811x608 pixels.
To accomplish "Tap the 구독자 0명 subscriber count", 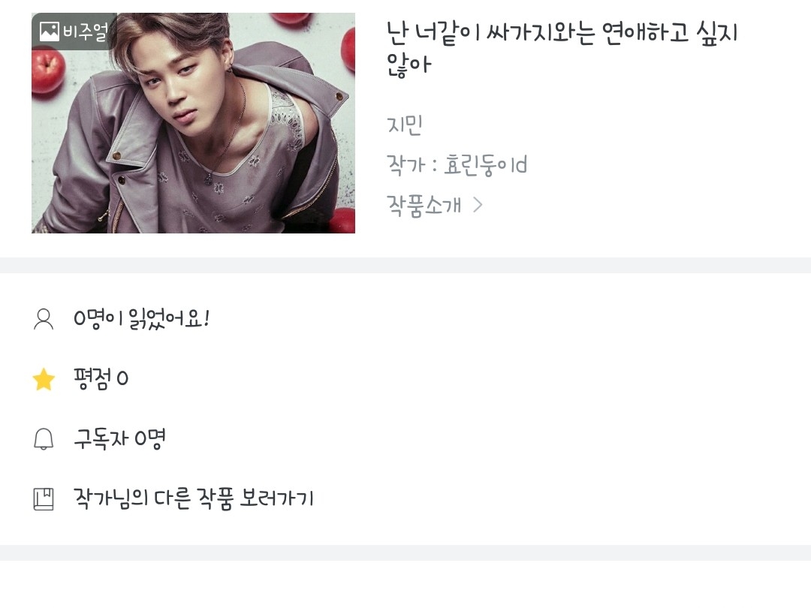I will pyautogui.click(x=119, y=439).
